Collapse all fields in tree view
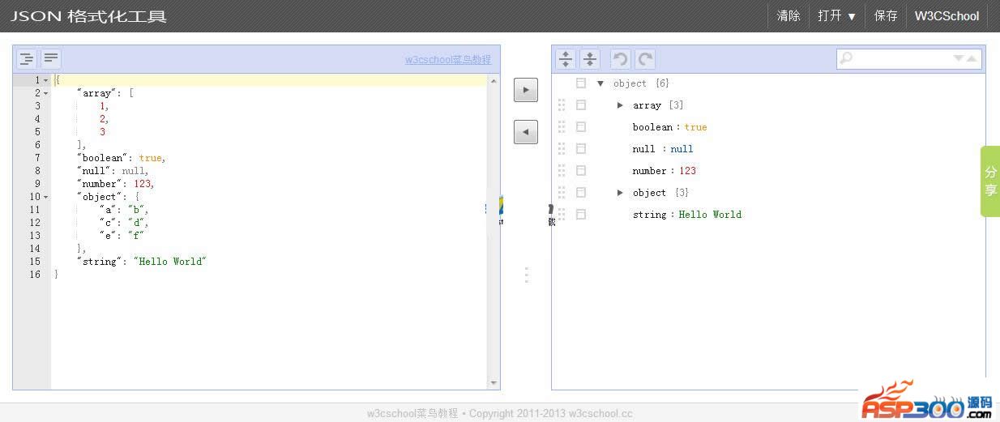This screenshot has height=422, width=1000. [x=590, y=58]
